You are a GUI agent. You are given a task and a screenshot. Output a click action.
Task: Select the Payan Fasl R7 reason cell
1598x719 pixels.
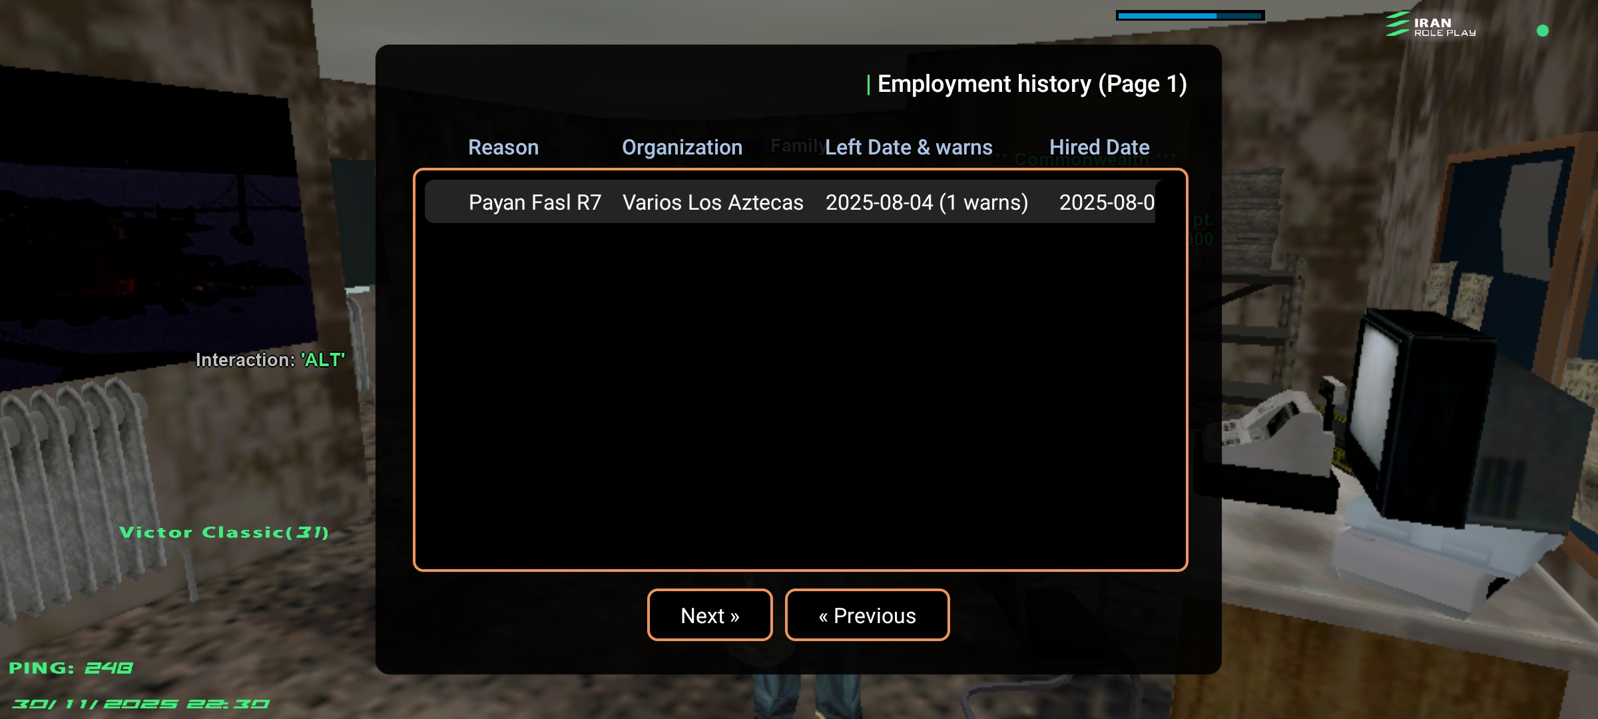(535, 202)
